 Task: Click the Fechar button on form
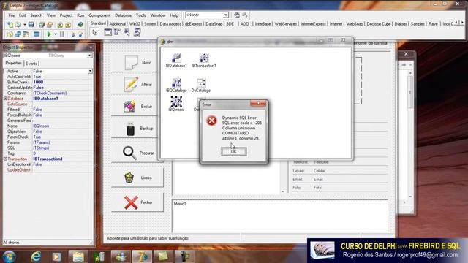[137, 202]
